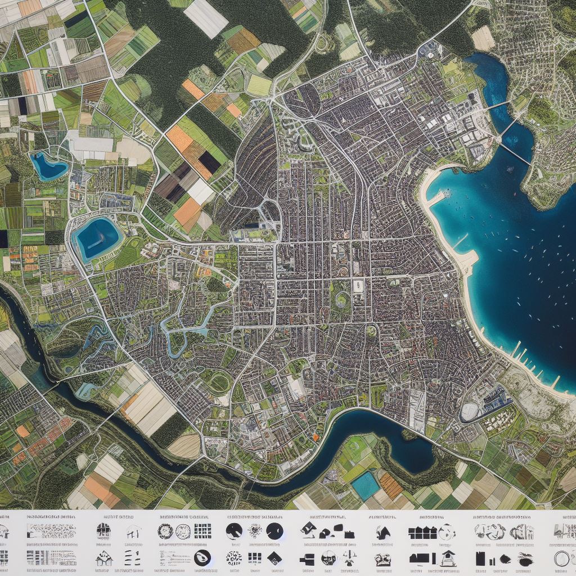Screen dimensions: 576x576
Task: Select the balance scale legend icon
Action: click(350, 558)
